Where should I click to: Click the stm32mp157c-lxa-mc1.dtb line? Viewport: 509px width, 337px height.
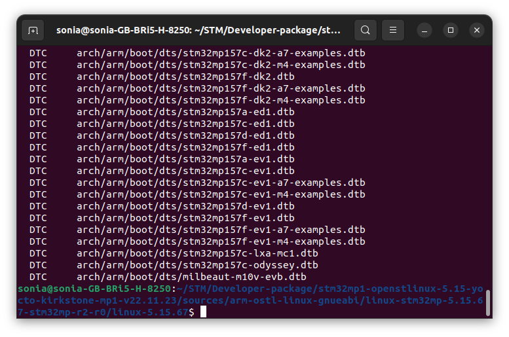(x=174, y=253)
